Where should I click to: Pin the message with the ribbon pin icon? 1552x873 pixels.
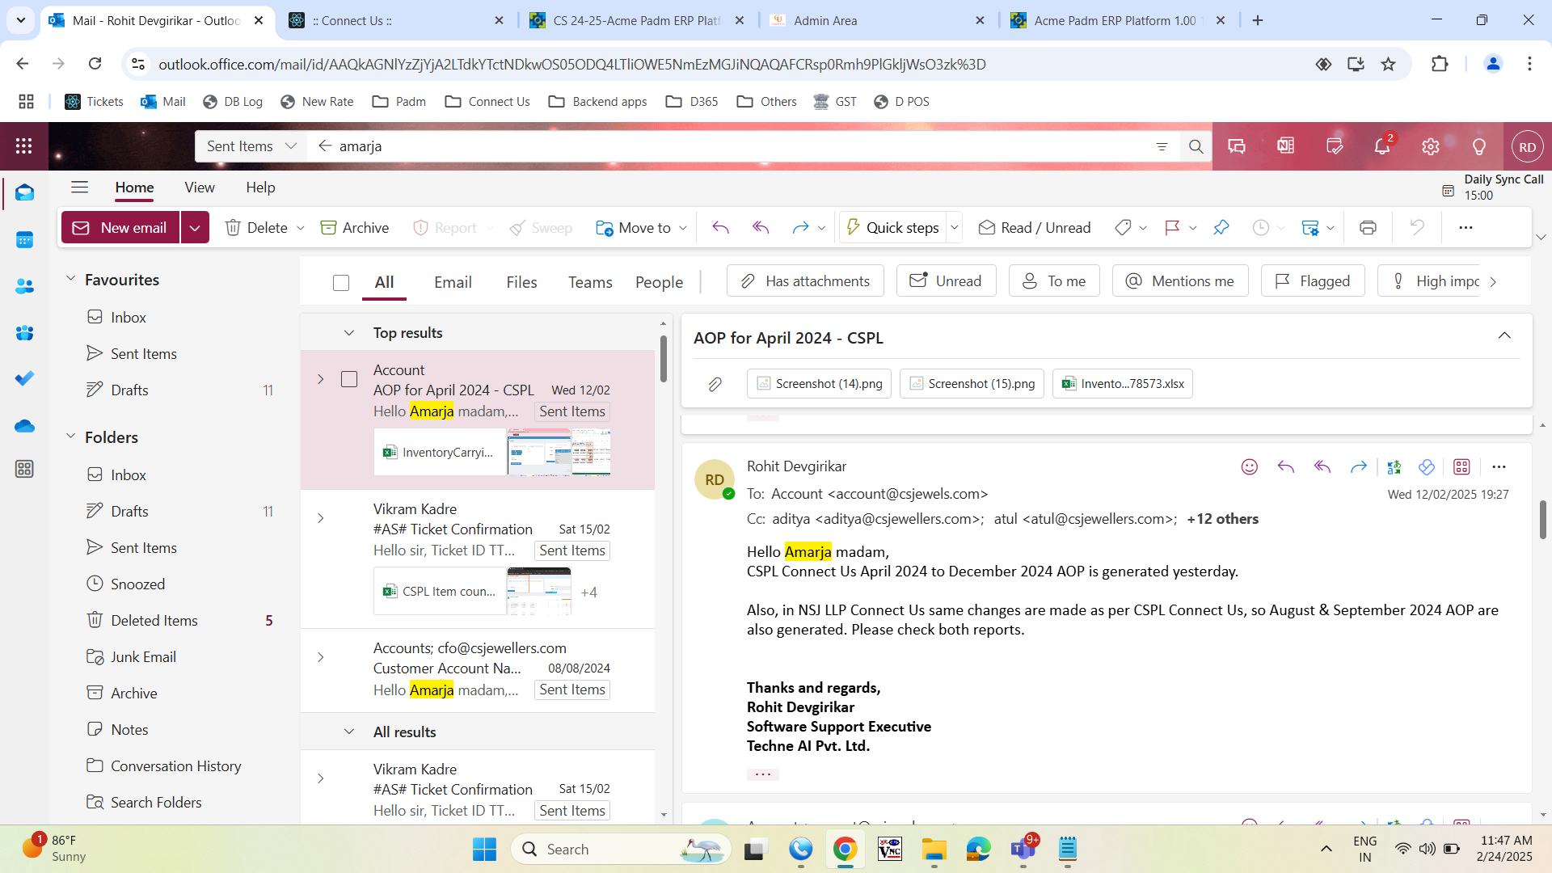click(x=1221, y=228)
